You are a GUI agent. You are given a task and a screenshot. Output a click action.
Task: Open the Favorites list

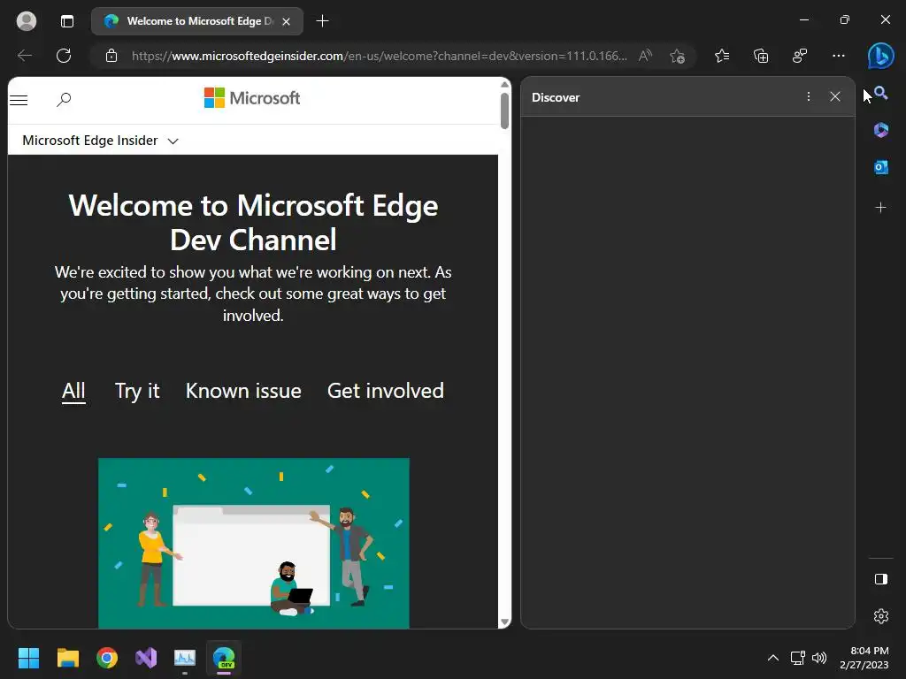[x=722, y=56]
